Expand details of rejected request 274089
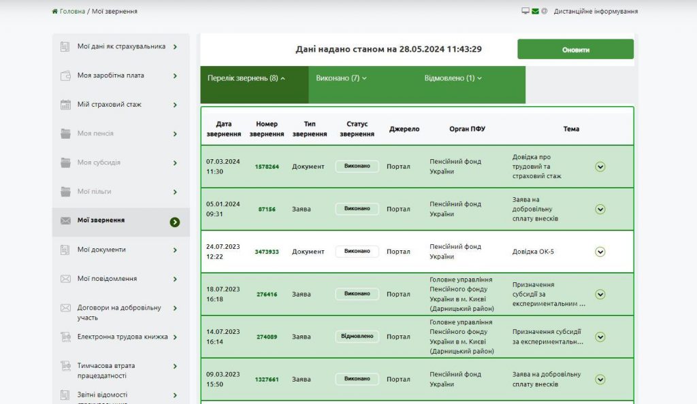Image resolution: width=697 pixels, height=404 pixels. tap(600, 337)
